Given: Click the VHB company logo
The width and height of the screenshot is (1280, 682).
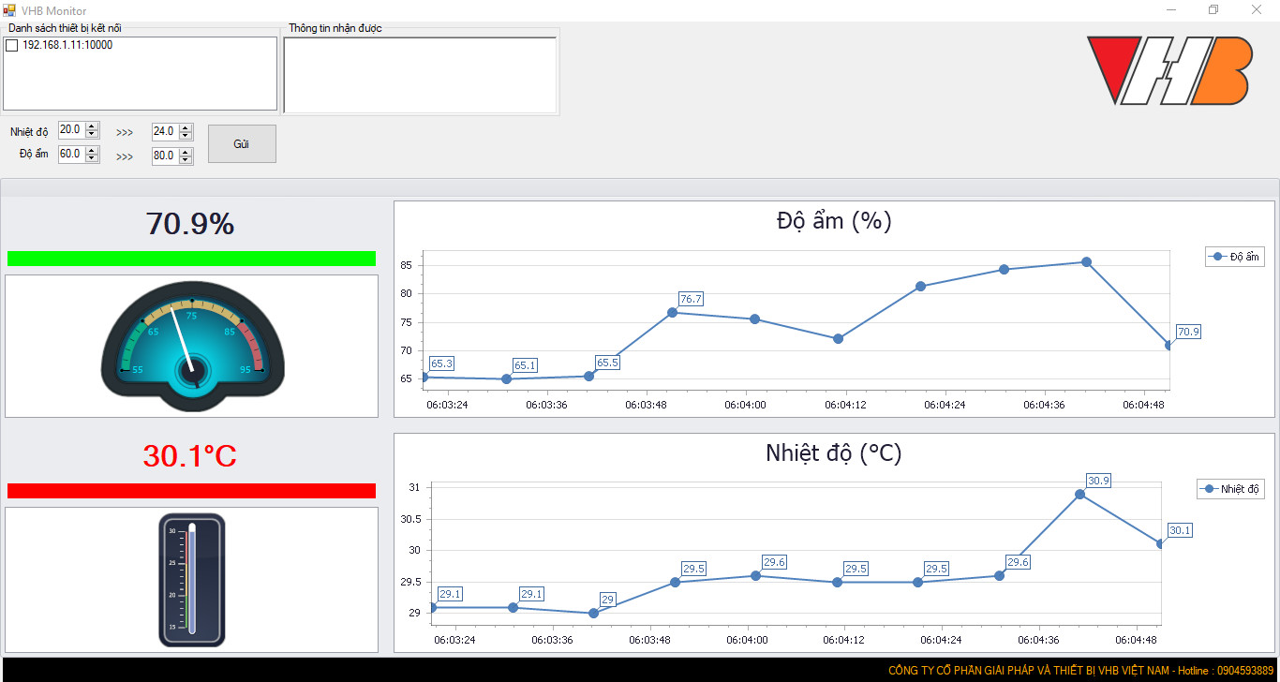Looking at the screenshot, I should click(x=1169, y=70).
